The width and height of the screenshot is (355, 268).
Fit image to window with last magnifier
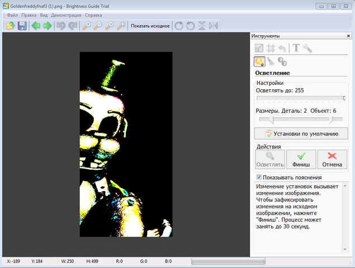pyautogui.click(x=121, y=26)
